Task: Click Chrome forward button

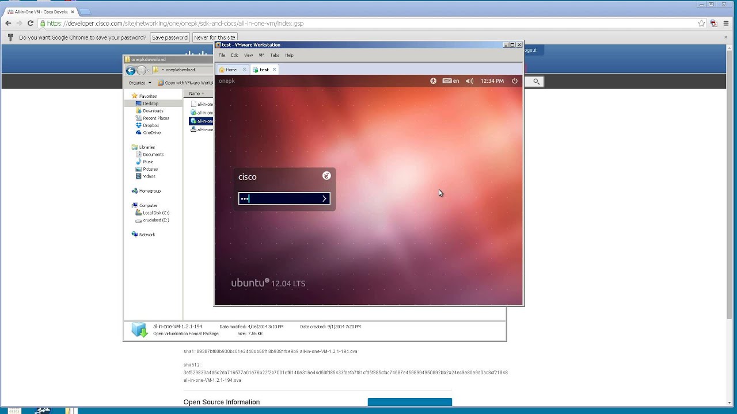Action: [x=19, y=24]
